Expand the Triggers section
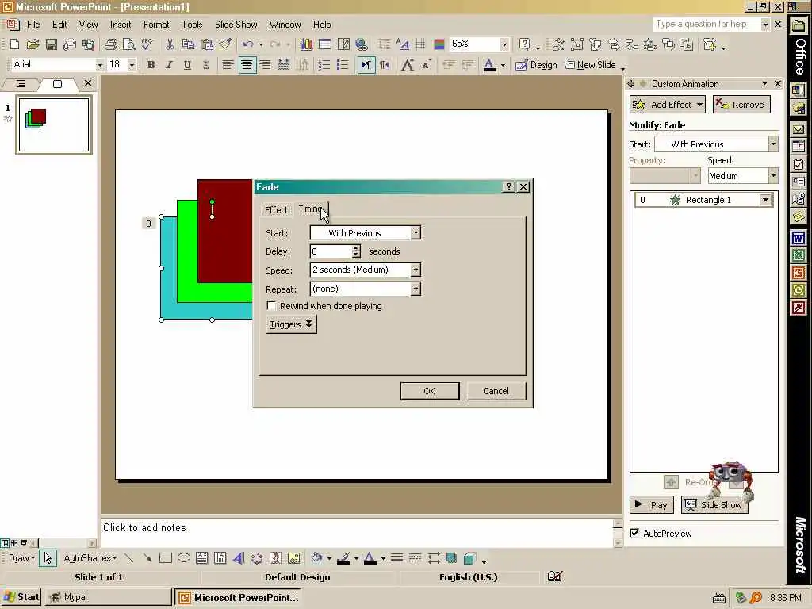 (291, 324)
